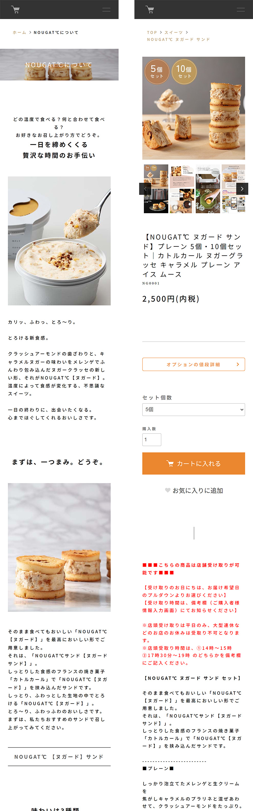Screen dimensions: 253x811
Task: Click the main product image of stacked sandwiches
Action: 194,108
